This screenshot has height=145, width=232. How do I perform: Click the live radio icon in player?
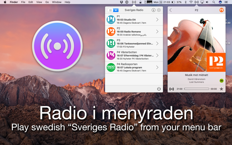point(171,89)
